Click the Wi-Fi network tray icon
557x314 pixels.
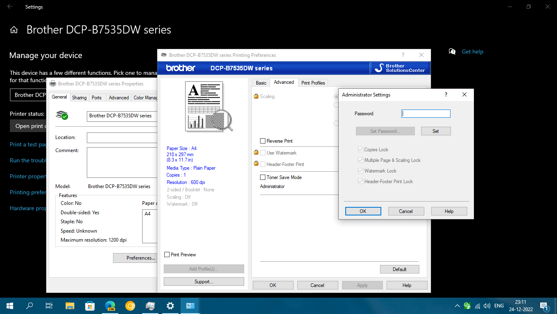[478, 306]
